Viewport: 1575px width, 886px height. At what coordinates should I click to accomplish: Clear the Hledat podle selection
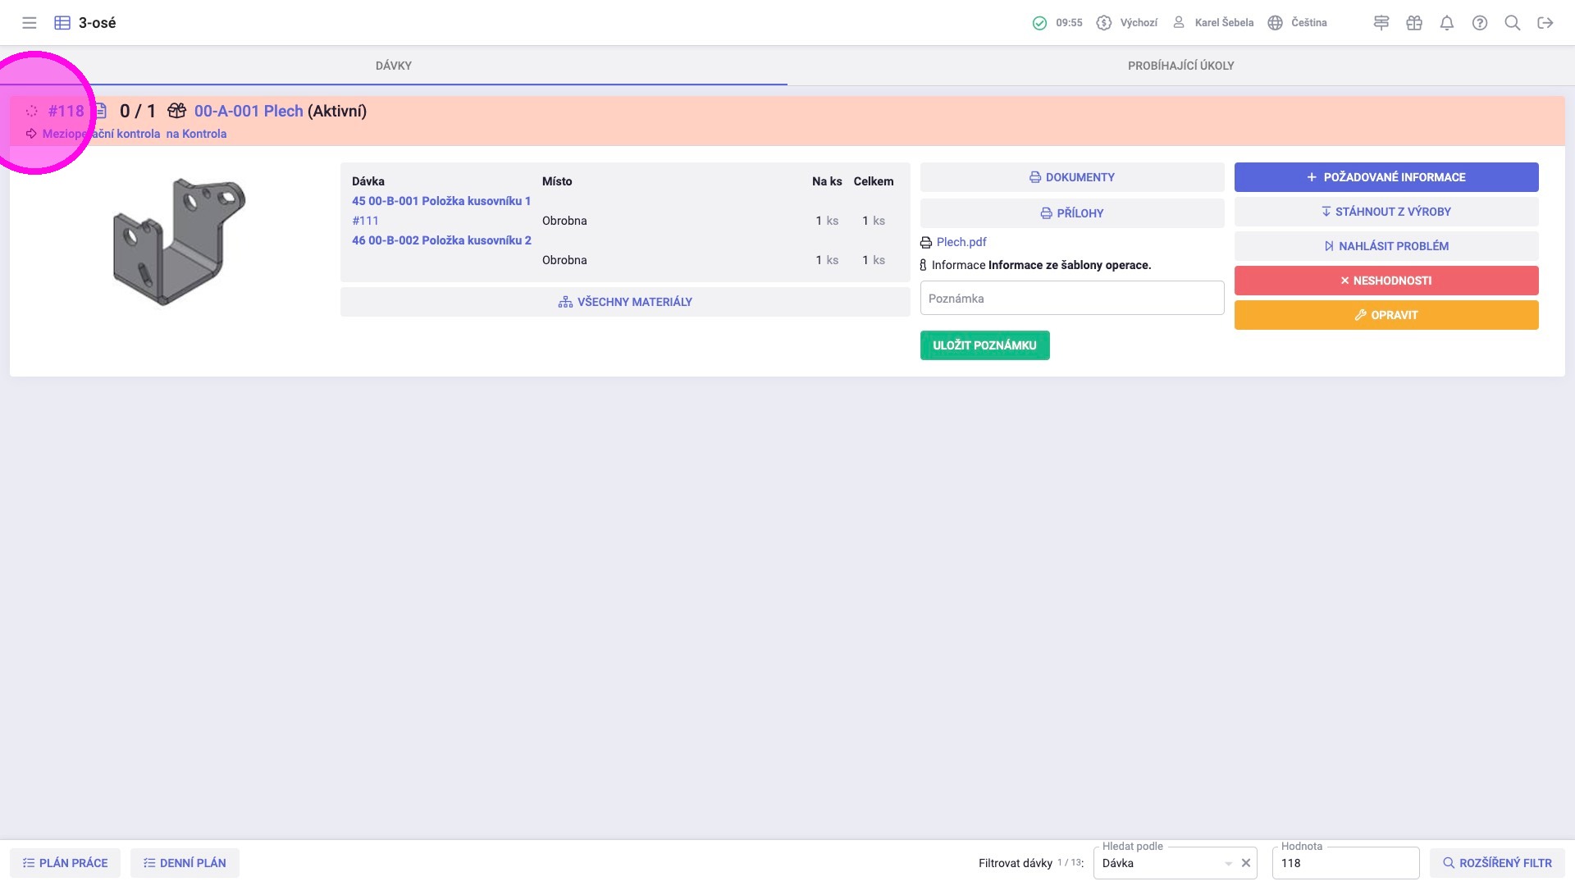click(1246, 863)
